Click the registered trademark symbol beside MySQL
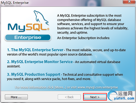This screenshot has height=103, width=136. [x=48, y=29]
